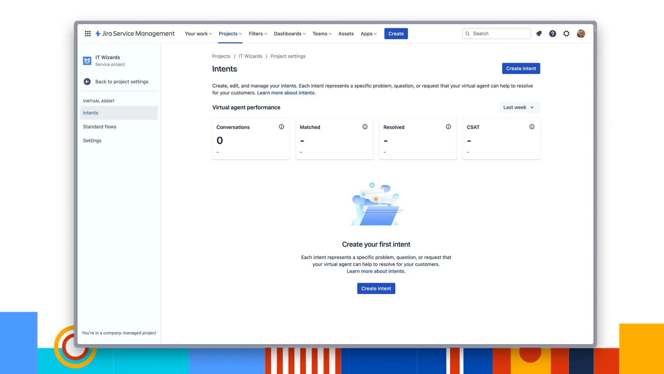Click the IT Wizards project avatar

click(x=87, y=61)
